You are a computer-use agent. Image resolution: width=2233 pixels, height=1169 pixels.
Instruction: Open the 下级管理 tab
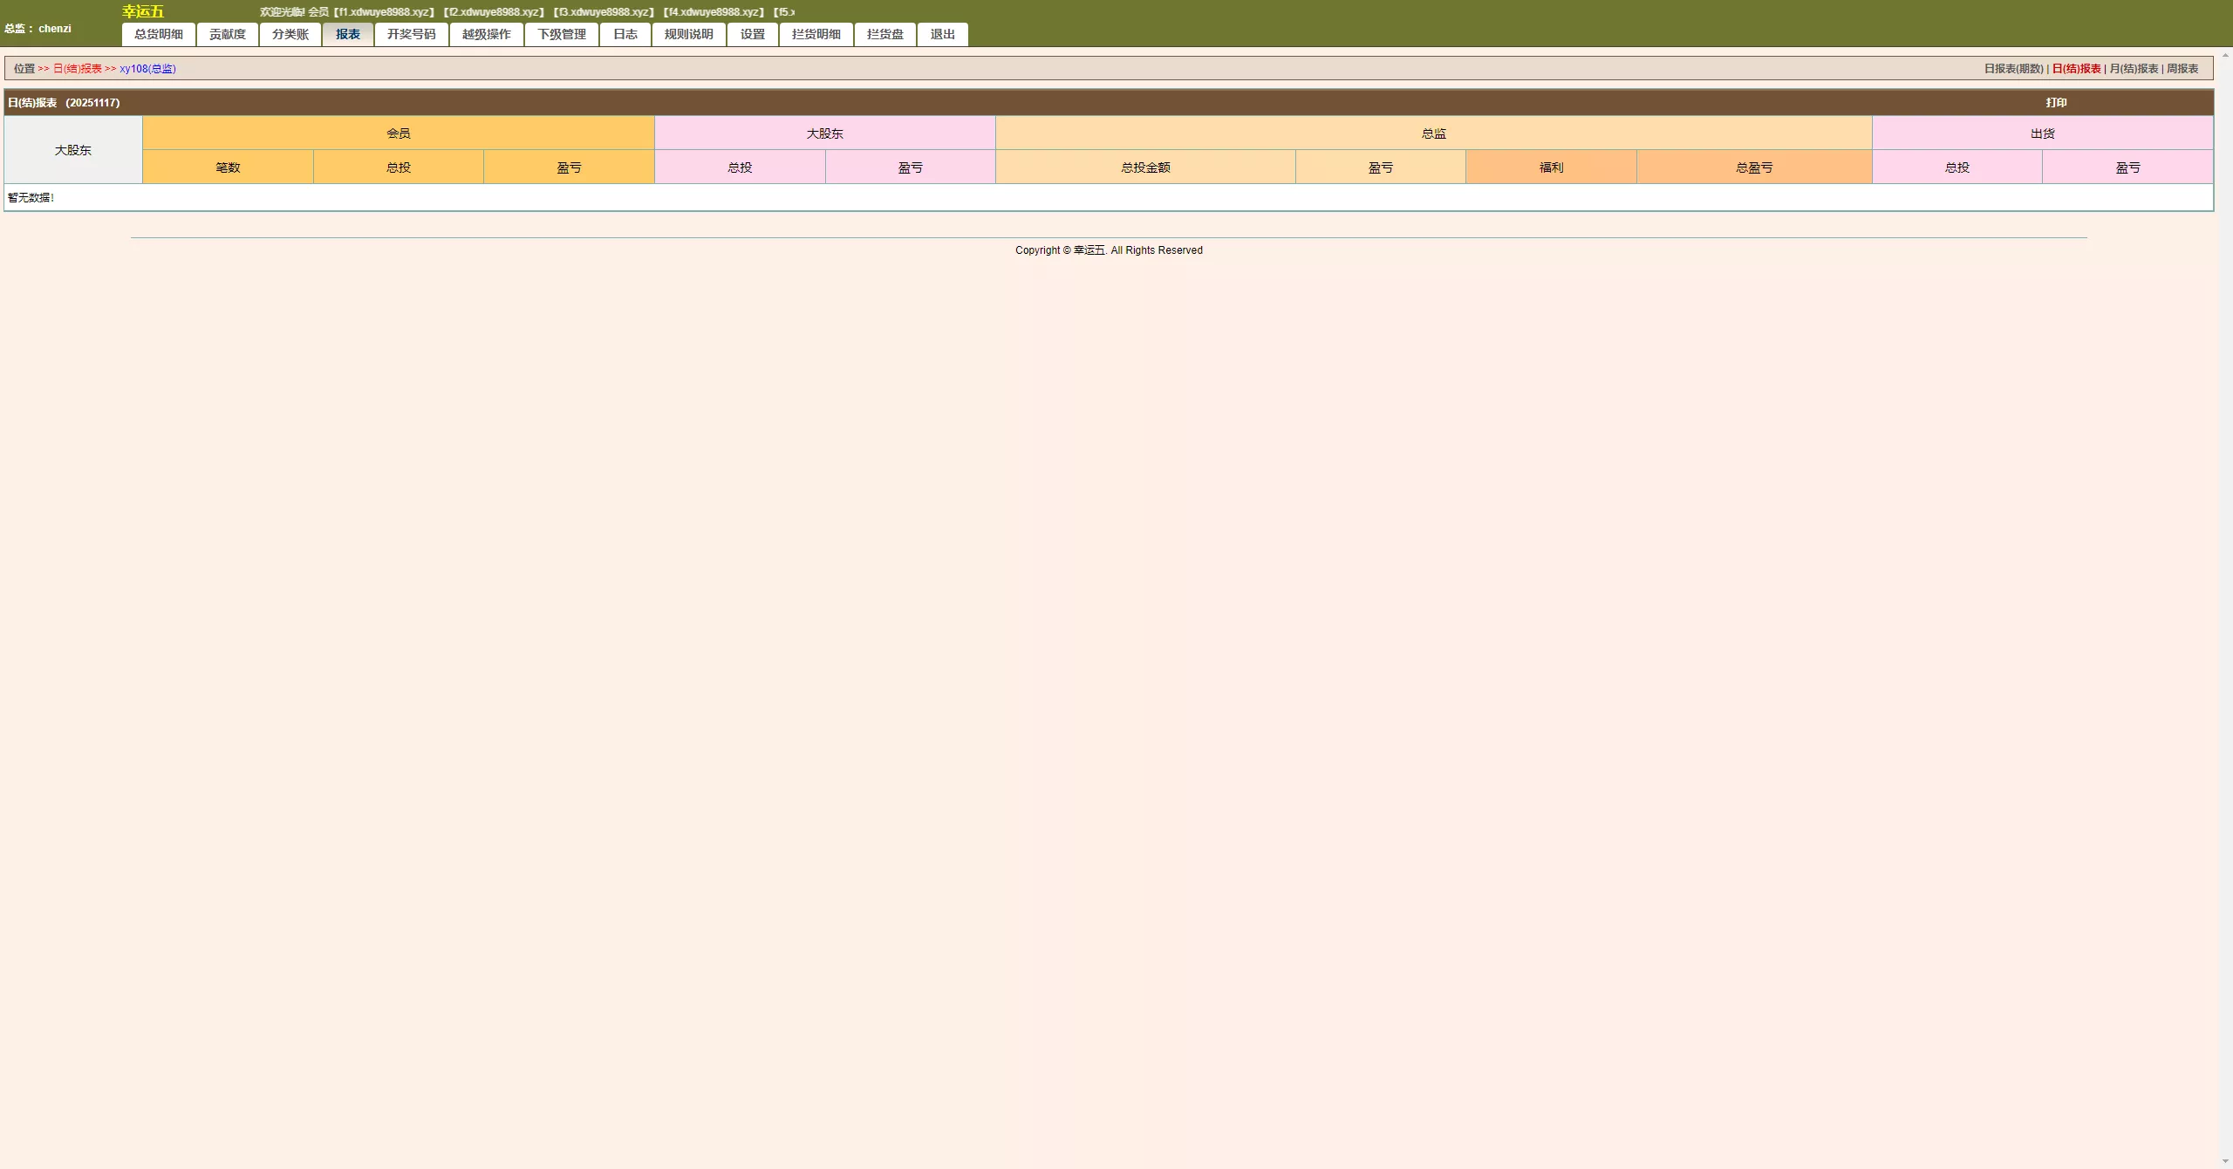(x=562, y=34)
